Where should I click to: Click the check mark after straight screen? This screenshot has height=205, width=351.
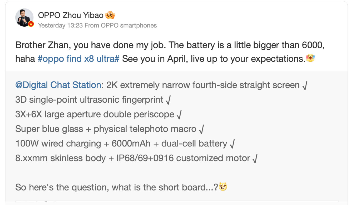coord(305,86)
